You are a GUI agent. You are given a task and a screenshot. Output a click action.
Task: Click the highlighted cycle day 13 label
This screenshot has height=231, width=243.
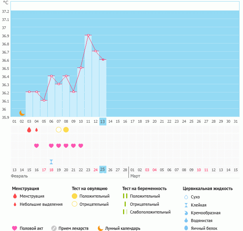(x=103, y=122)
